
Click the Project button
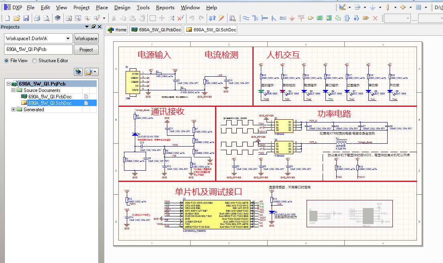(86, 49)
